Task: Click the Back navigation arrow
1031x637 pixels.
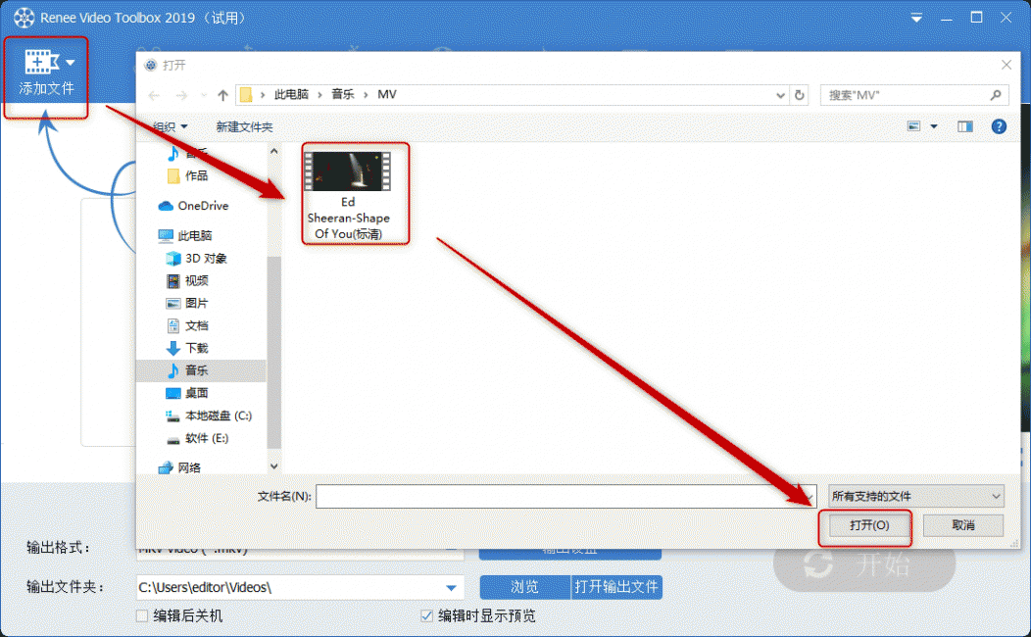Action: click(x=155, y=96)
